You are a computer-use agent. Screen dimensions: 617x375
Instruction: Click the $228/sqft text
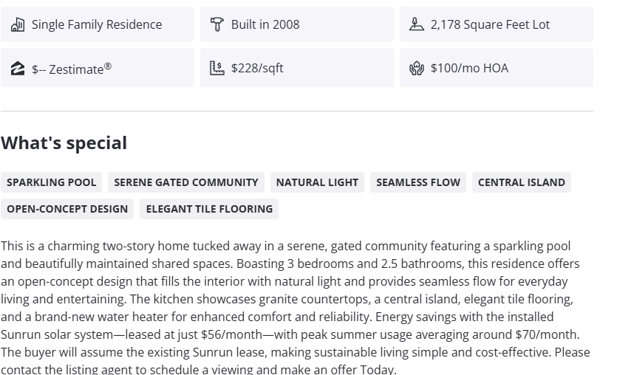click(257, 69)
